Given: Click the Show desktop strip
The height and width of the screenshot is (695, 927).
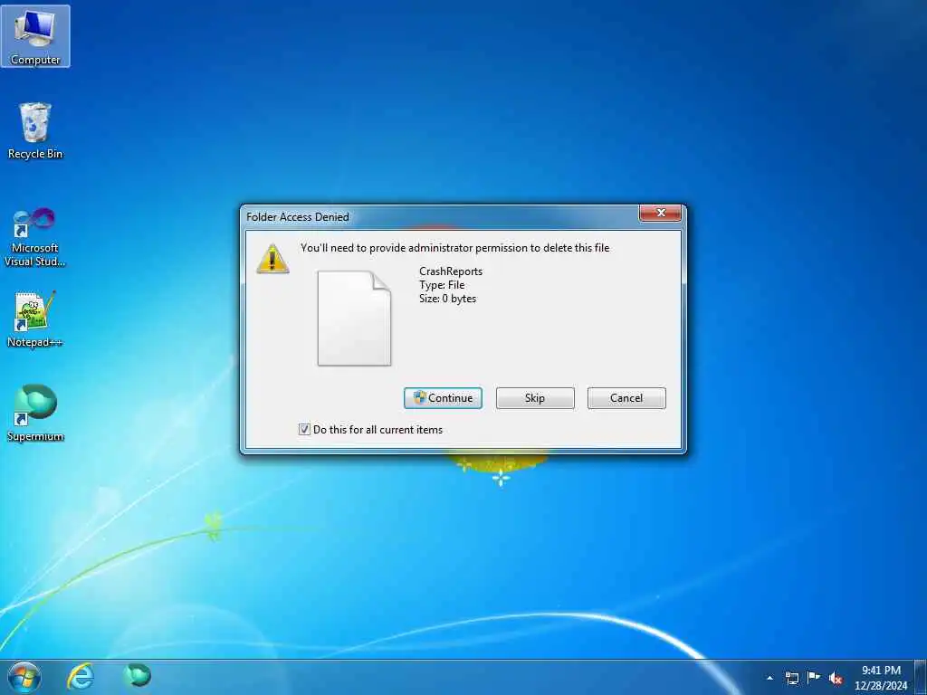Looking at the screenshot, I should pos(921,677).
